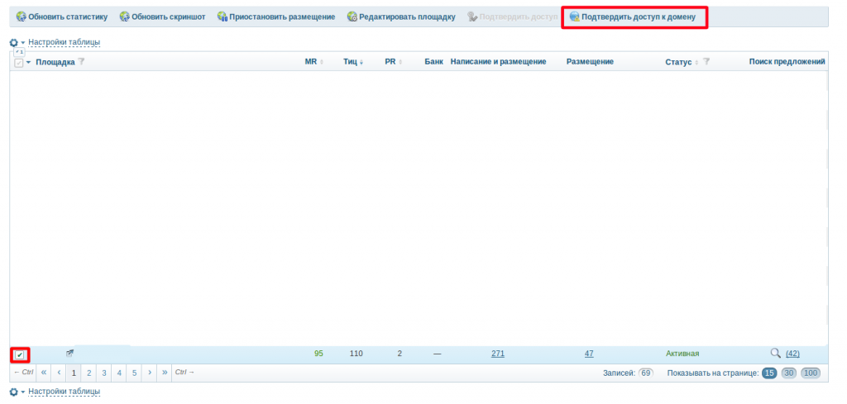This screenshot has height=404, width=847.
Task: Show 15 records per page
Action: [769, 373]
